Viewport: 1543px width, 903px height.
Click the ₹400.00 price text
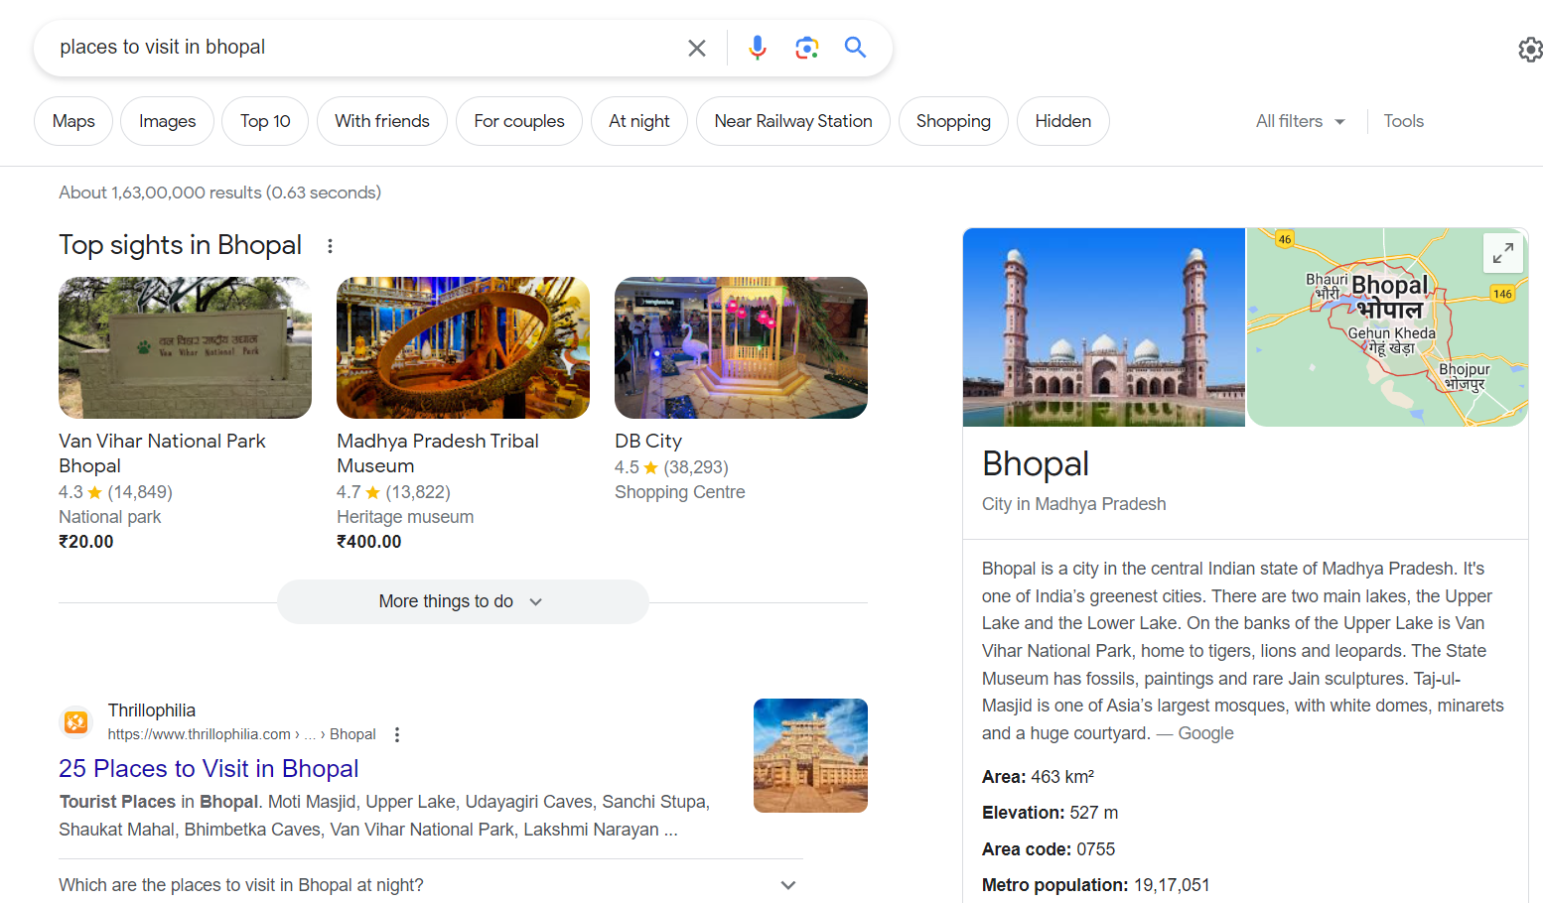[x=369, y=542]
